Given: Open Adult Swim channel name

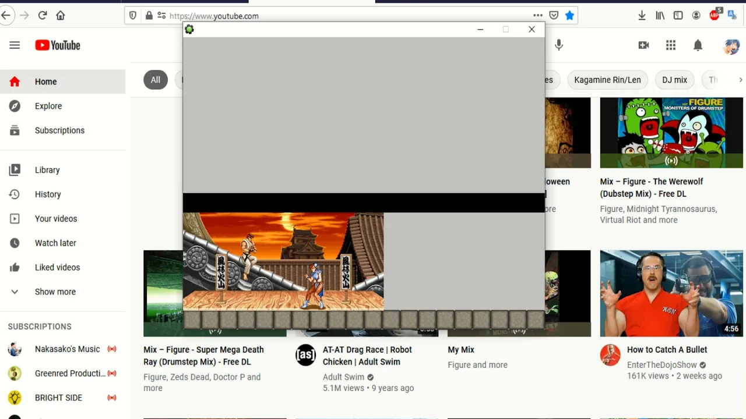Looking at the screenshot, I should coord(343,377).
